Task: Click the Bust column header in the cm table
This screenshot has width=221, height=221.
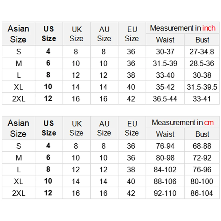Action: (x=202, y=134)
